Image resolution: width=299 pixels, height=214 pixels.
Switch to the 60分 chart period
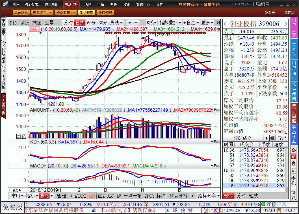pos(91,23)
